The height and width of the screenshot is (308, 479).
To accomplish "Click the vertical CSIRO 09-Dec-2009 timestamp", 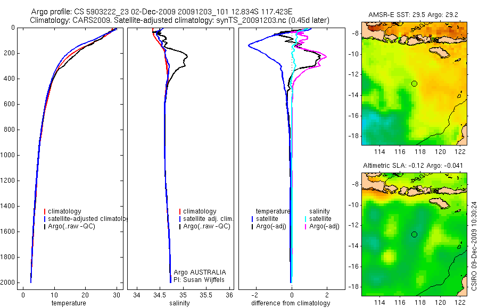I will (474, 245).
